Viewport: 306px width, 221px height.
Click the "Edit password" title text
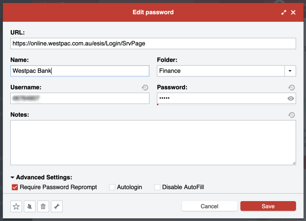pos(153,12)
